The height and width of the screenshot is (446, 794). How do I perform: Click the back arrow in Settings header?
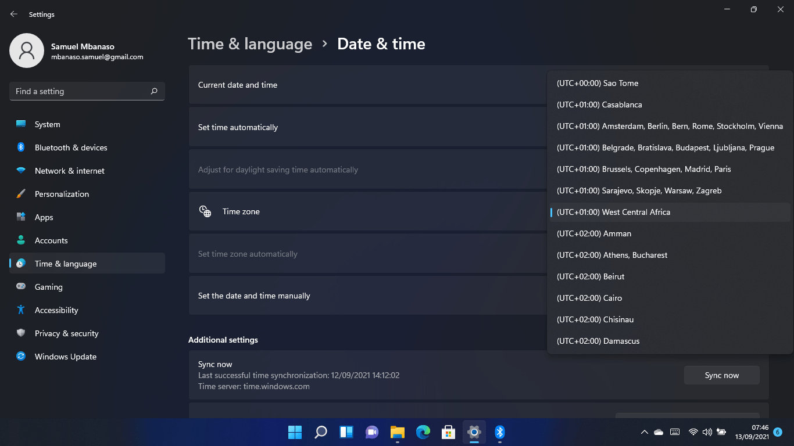(x=14, y=14)
